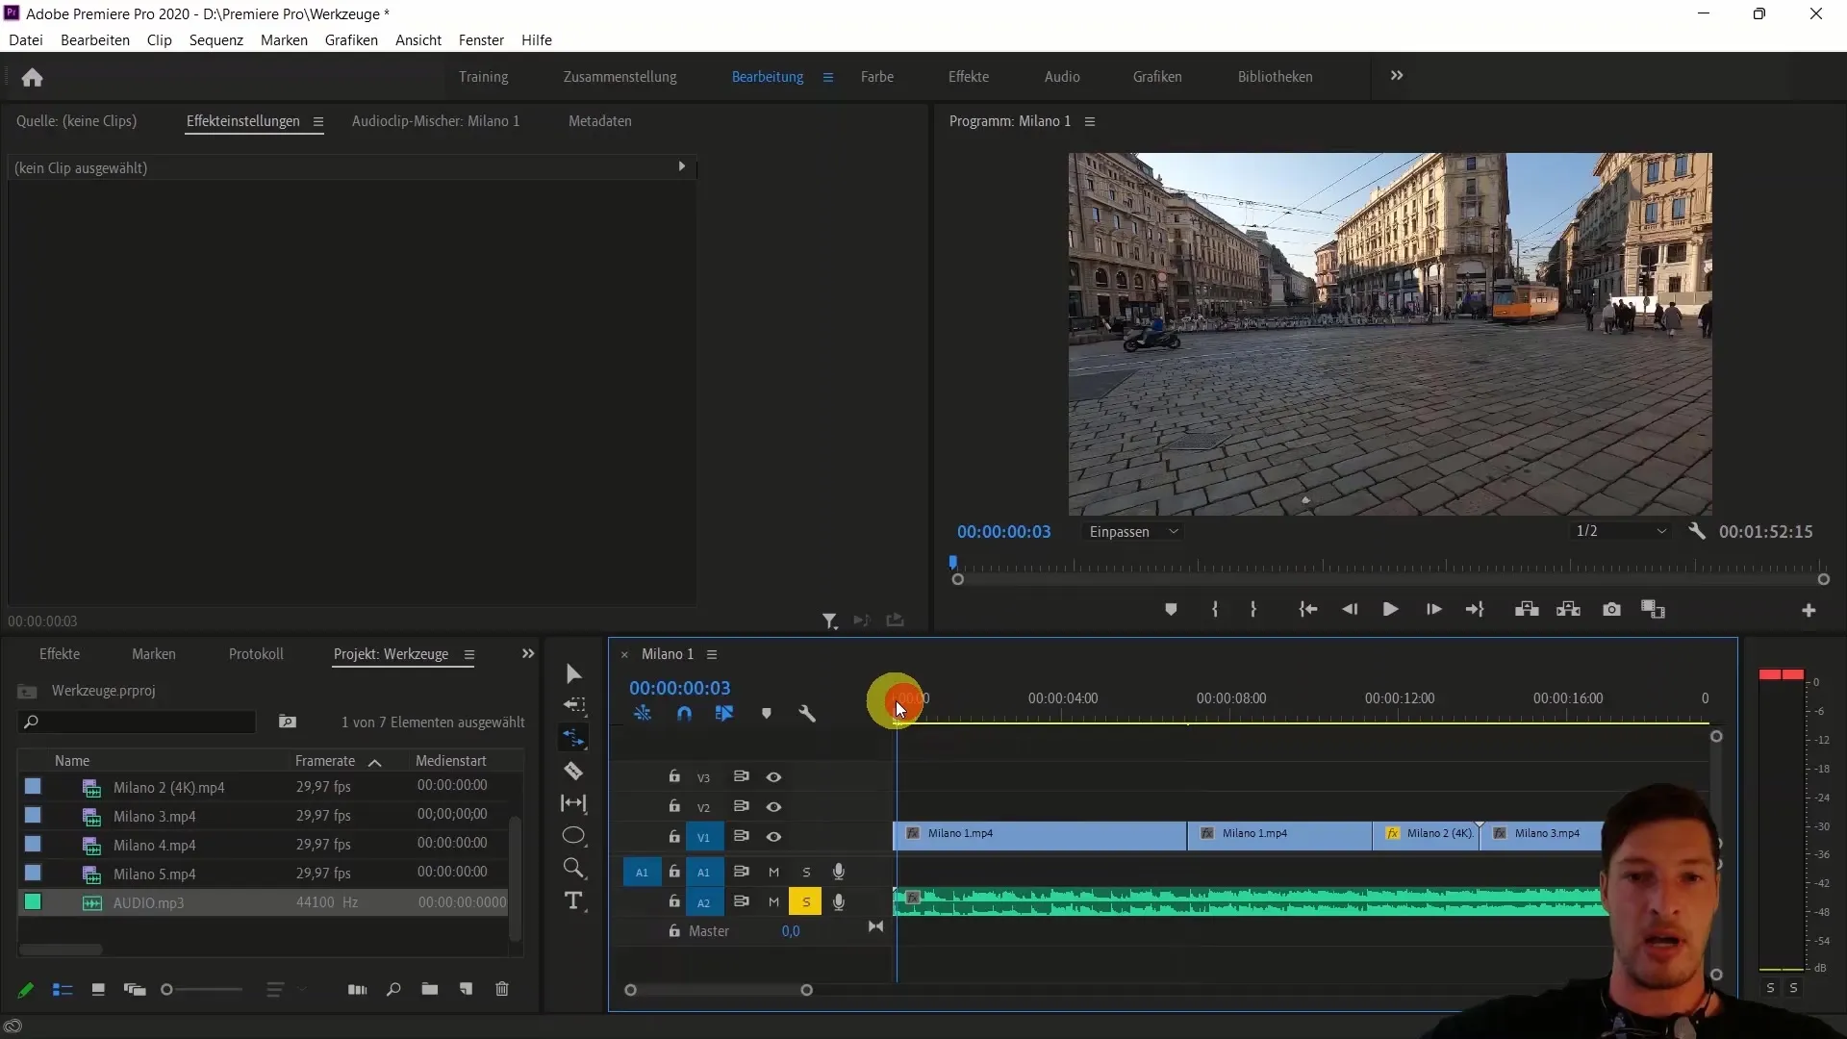
Task: Hide track V3 output eye
Action: click(x=773, y=777)
